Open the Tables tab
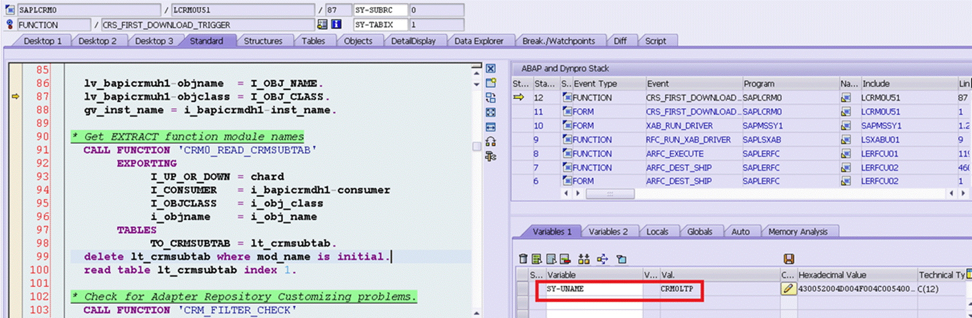This screenshot has width=972, height=318. [313, 41]
